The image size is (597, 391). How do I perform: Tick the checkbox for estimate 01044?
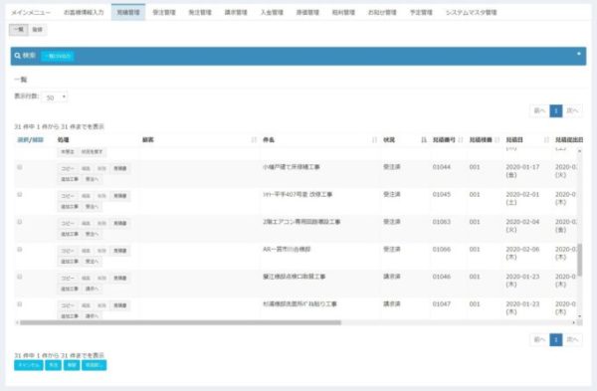point(20,167)
